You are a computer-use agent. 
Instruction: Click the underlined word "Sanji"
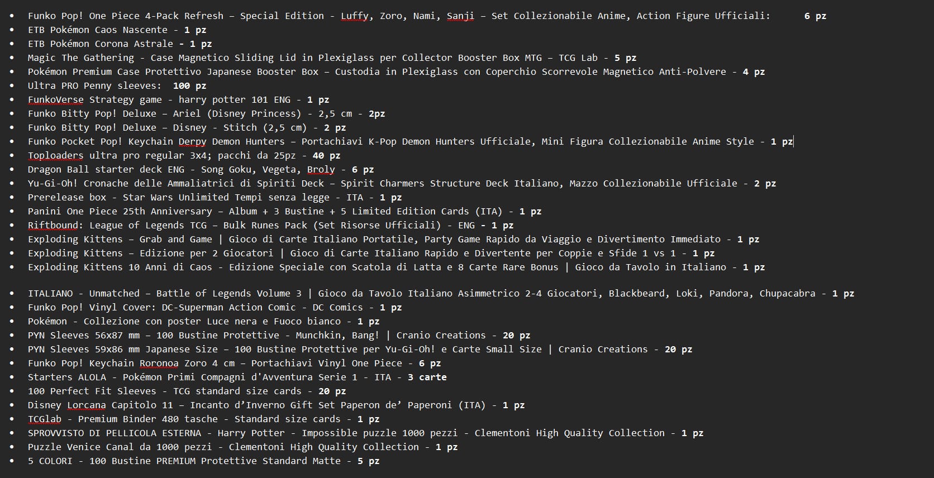point(460,16)
